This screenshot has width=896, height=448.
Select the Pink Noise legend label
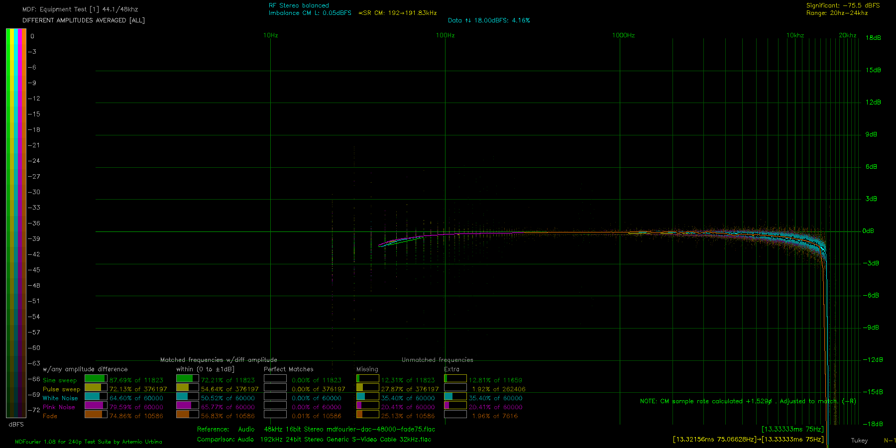pyautogui.click(x=59, y=407)
